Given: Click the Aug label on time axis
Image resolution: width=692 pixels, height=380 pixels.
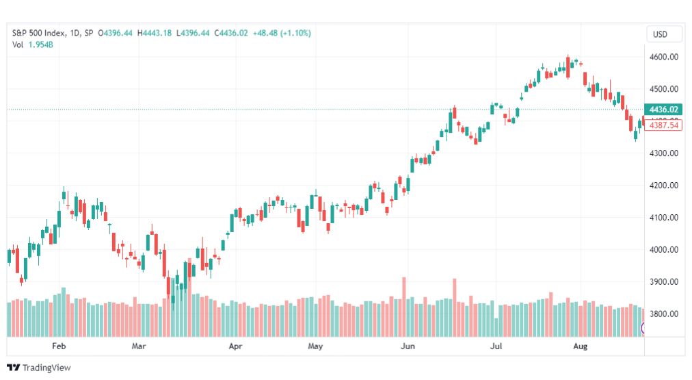Looking at the screenshot, I should click(581, 346).
